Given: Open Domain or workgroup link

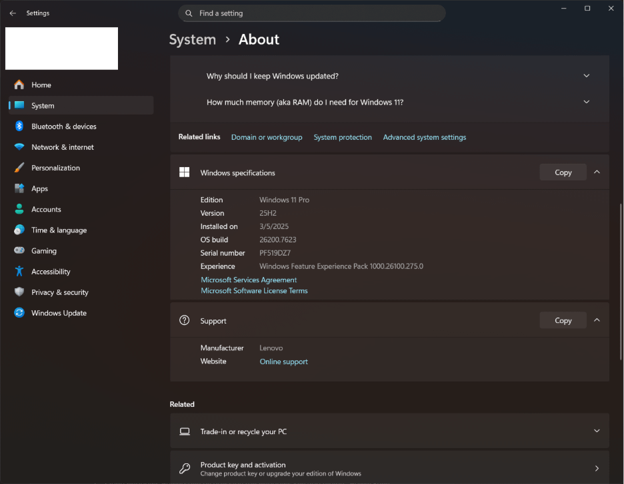Looking at the screenshot, I should [267, 137].
